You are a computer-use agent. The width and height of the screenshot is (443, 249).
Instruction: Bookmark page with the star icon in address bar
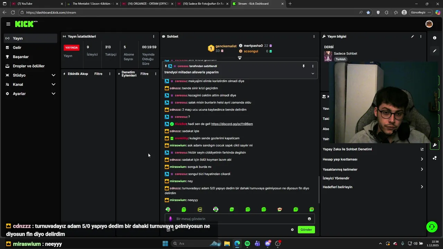368,12
